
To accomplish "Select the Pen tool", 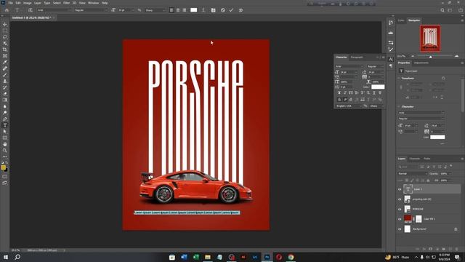I will [5, 119].
